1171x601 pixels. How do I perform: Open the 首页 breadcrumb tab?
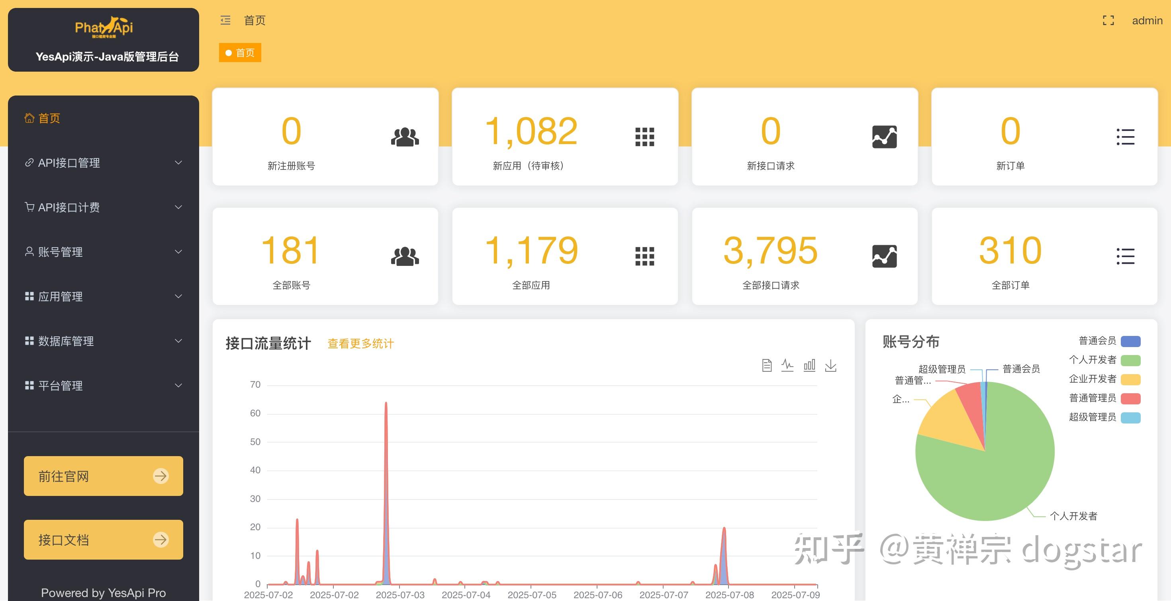[x=239, y=53]
